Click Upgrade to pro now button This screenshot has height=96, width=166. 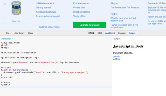89,25
